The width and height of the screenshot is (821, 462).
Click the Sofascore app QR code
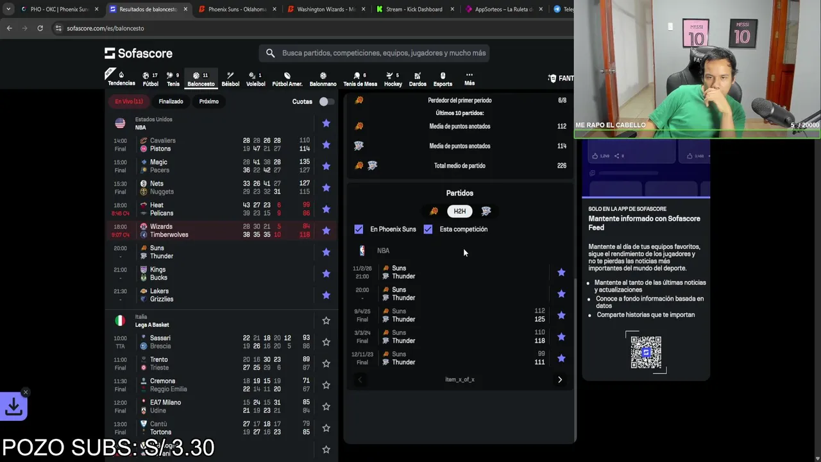click(646, 352)
